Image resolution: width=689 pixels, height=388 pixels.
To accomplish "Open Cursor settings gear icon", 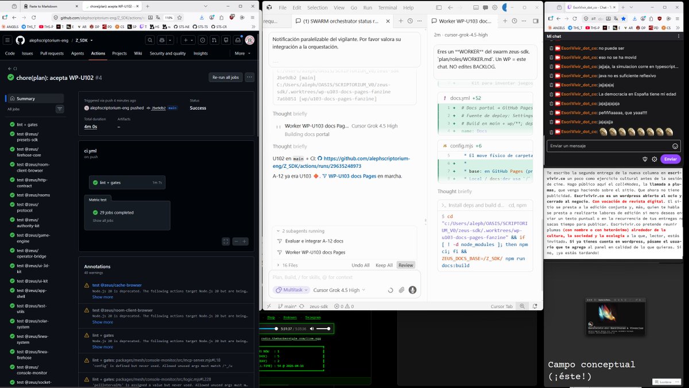I will click(x=494, y=7).
